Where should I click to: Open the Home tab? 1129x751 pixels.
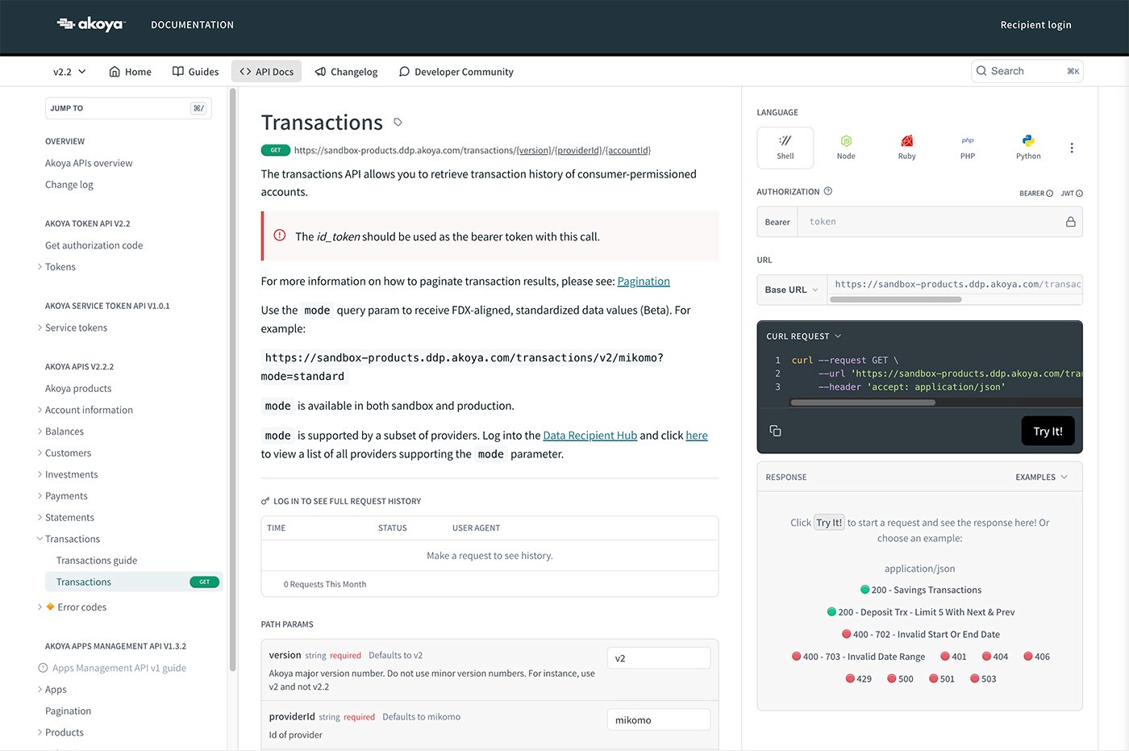pyautogui.click(x=130, y=72)
